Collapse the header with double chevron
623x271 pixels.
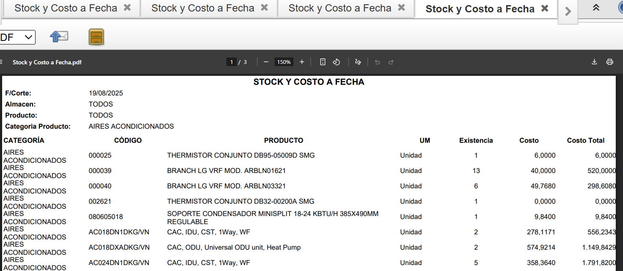[596, 8]
